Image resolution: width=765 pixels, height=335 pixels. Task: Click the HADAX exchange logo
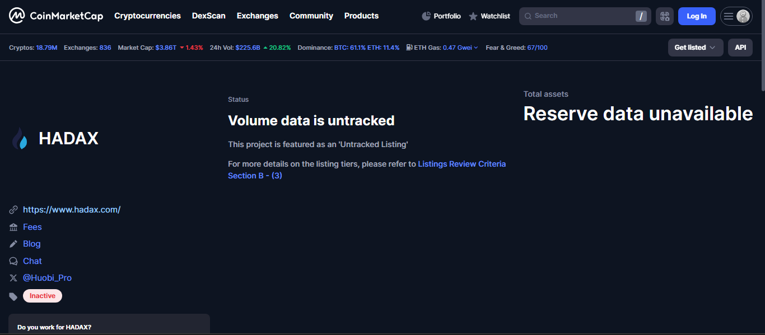pyautogui.click(x=20, y=139)
